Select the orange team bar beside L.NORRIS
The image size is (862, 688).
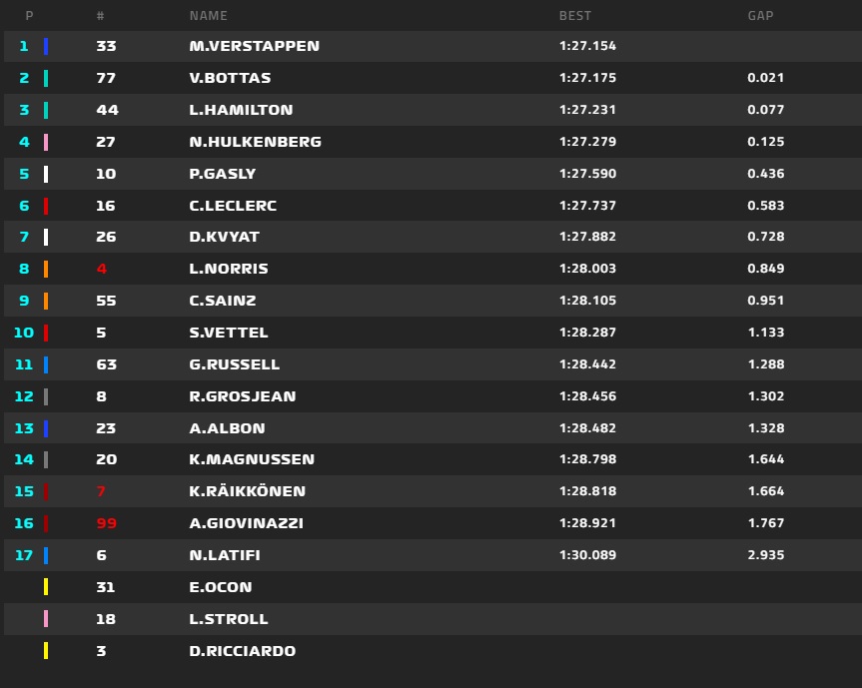pyautogui.click(x=46, y=269)
